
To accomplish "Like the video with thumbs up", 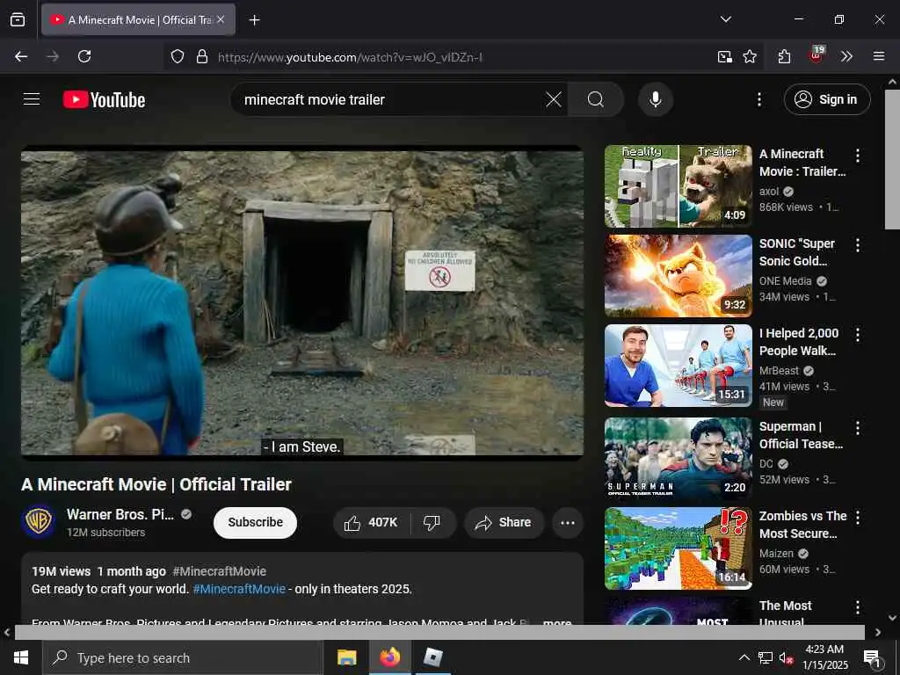I will point(371,522).
